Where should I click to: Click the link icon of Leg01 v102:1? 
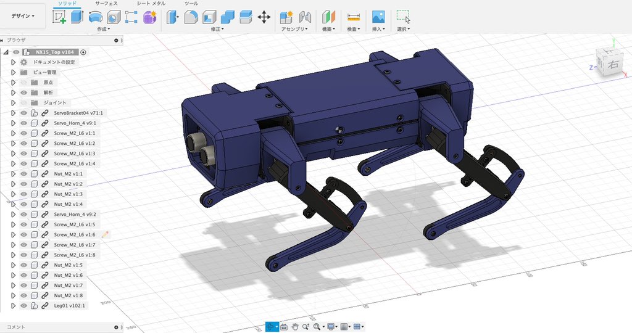click(x=44, y=306)
